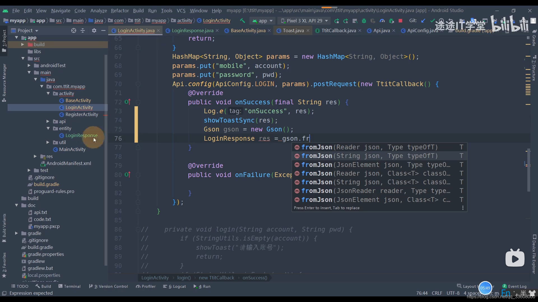Open the TODO tool window
Screen dimensions: 538x302
point(20,286)
